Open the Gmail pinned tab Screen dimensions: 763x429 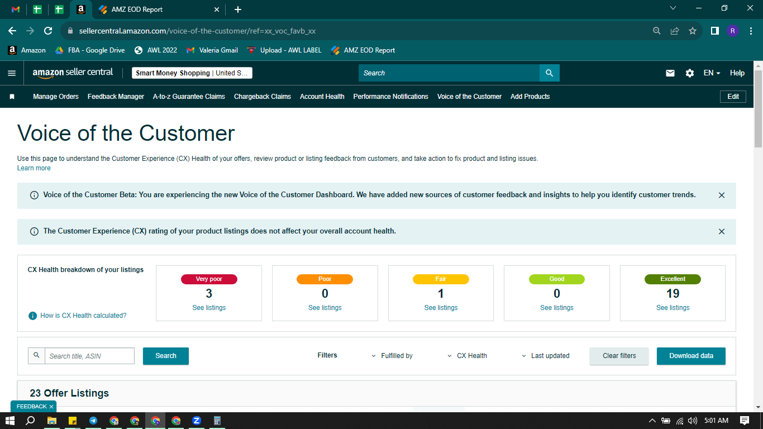point(16,9)
